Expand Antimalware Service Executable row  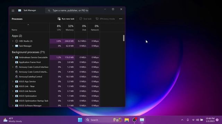click(x=13, y=58)
